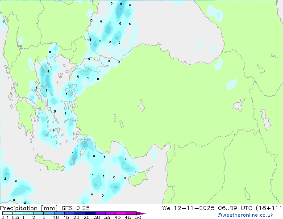Click the 0.5–1 mm legend color swatch
283x219 pixels.
tap(18, 213)
